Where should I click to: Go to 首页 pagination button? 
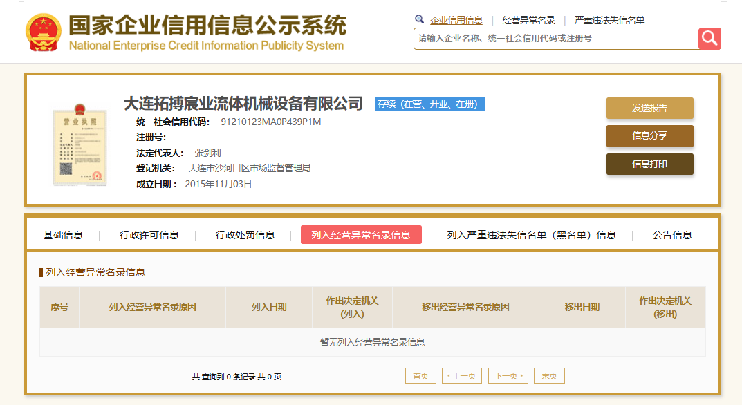pos(420,376)
